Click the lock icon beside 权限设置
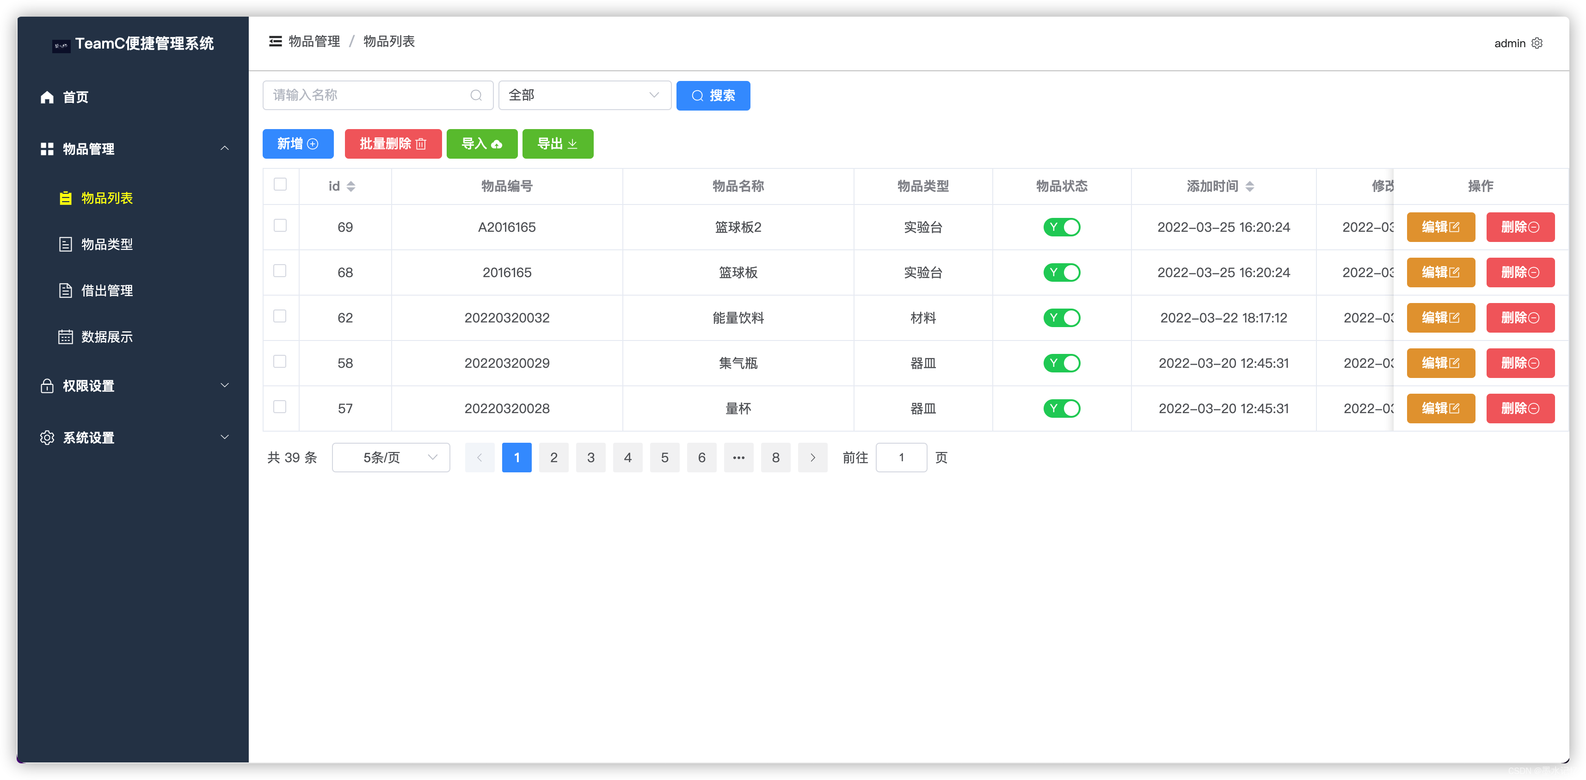The height and width of the screenshot is (780, 1586). (47, 386)
